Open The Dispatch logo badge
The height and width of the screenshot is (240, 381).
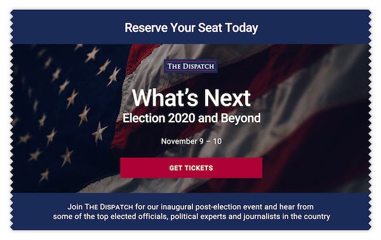click(190, 66)
